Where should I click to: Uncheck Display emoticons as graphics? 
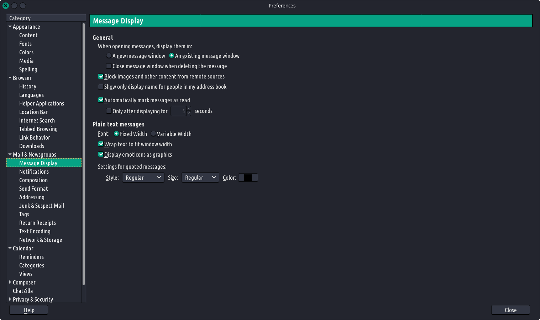coord(101,154)
